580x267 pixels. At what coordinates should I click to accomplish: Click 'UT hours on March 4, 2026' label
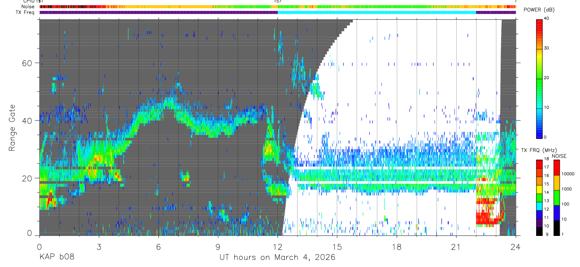click(x=277, y=258)
